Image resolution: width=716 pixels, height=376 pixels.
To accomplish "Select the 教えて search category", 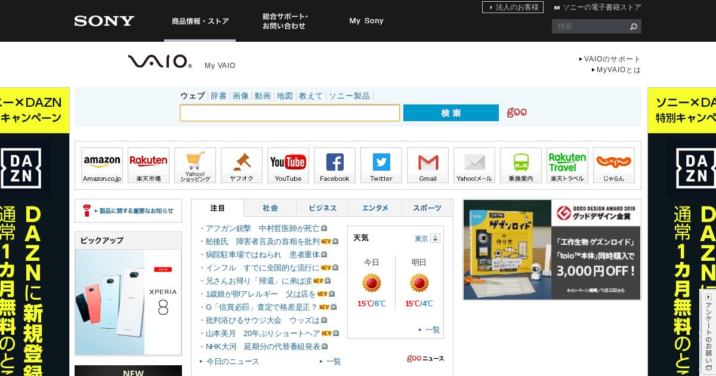I will (311, 96).
